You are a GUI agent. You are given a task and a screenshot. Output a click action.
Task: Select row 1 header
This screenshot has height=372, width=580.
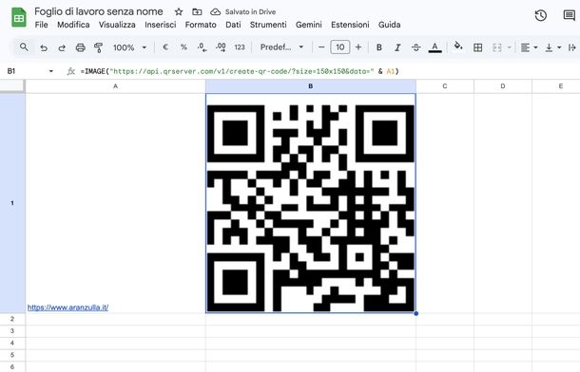click(12, 203)
